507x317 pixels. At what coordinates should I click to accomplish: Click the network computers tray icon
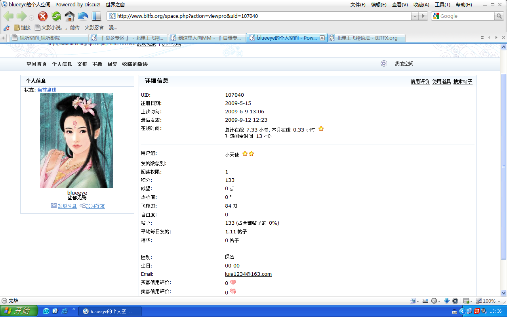click(469, 311)
